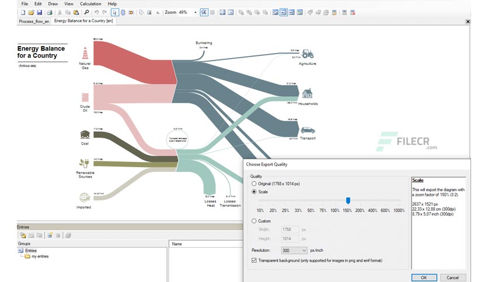The width and height of the screenshot is (488, 282).
Task: Click the Undo arrow icon
Action: [96, 12]
